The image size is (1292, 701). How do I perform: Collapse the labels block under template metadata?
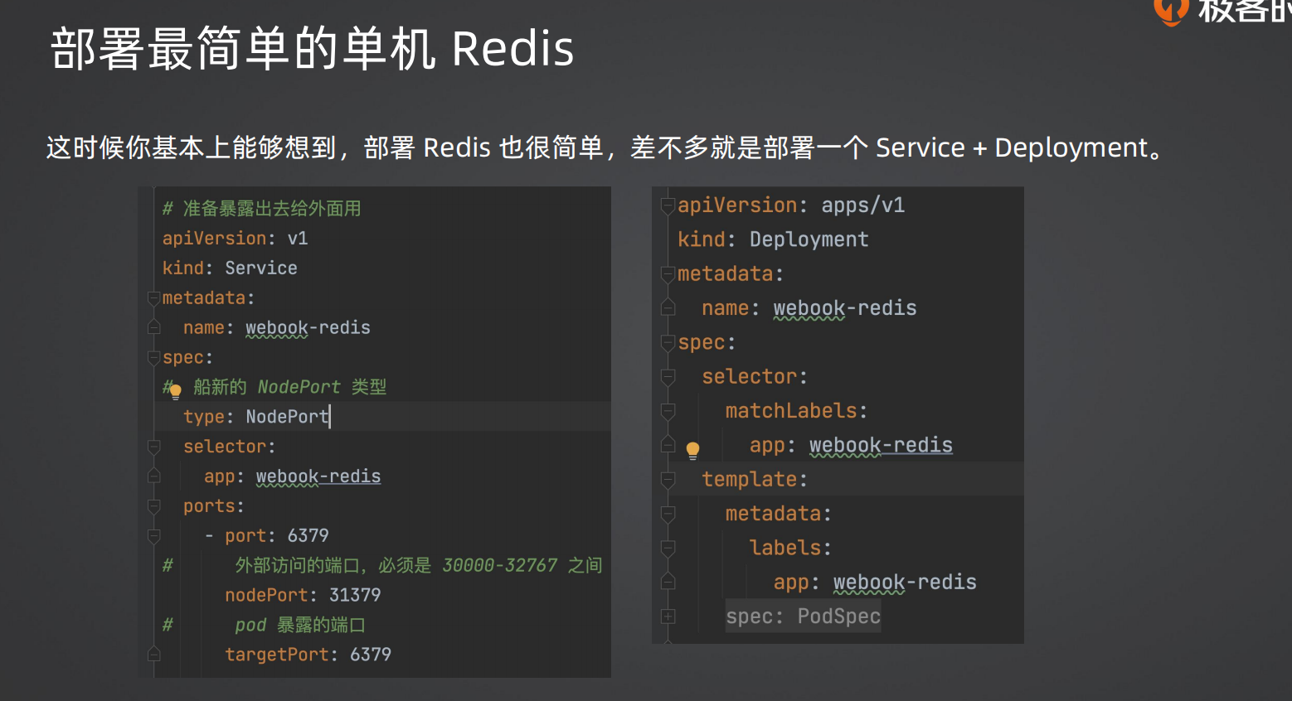click(668, 549)
